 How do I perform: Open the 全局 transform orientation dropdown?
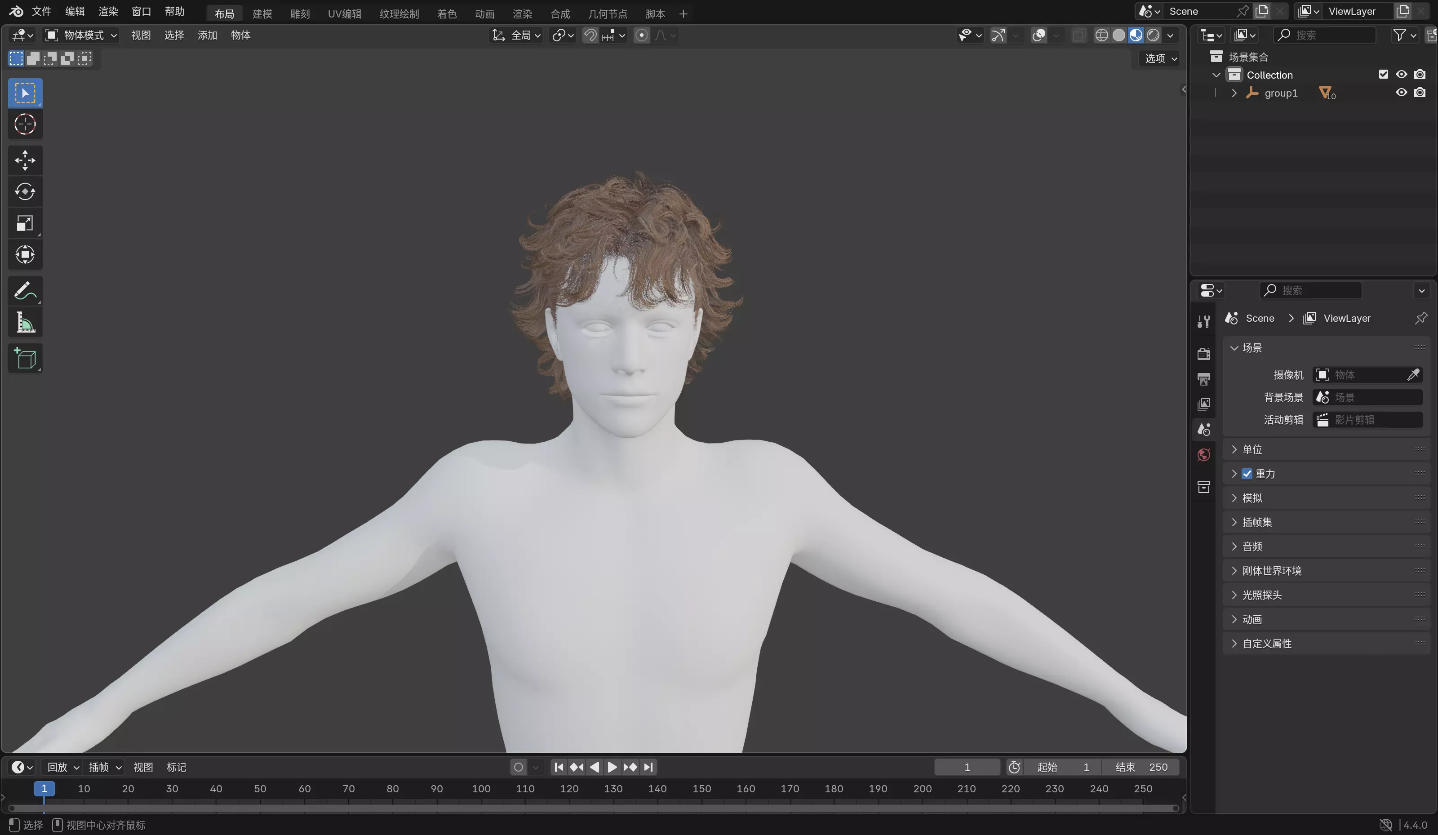click(x=516, y=36)
